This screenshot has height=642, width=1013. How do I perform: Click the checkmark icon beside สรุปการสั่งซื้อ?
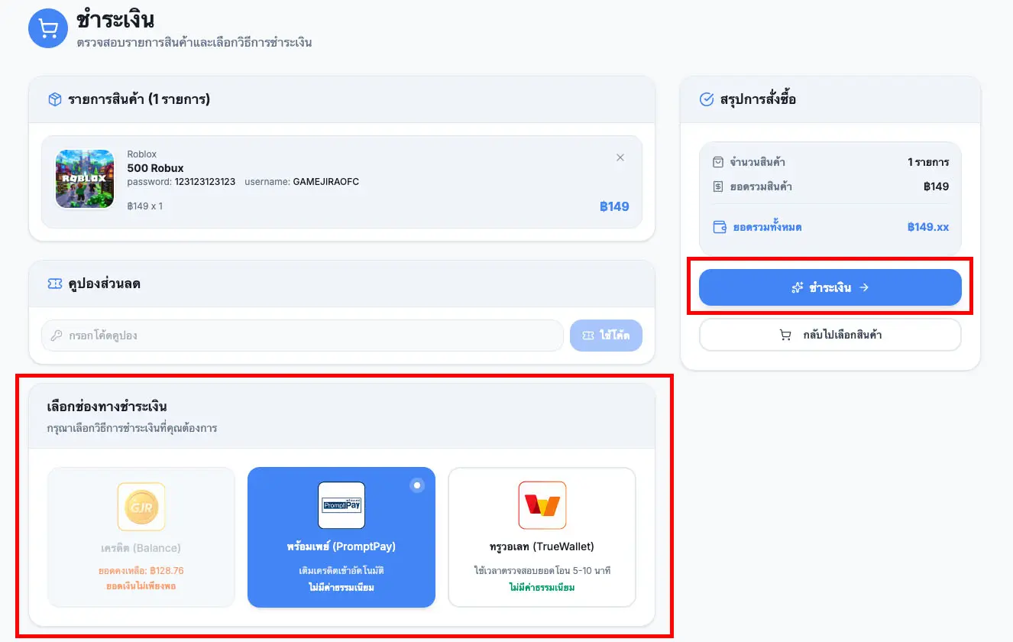[x=707, y=99]
